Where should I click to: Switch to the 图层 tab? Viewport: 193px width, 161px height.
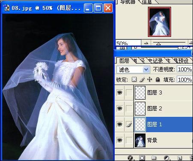(x=124, y=61)
